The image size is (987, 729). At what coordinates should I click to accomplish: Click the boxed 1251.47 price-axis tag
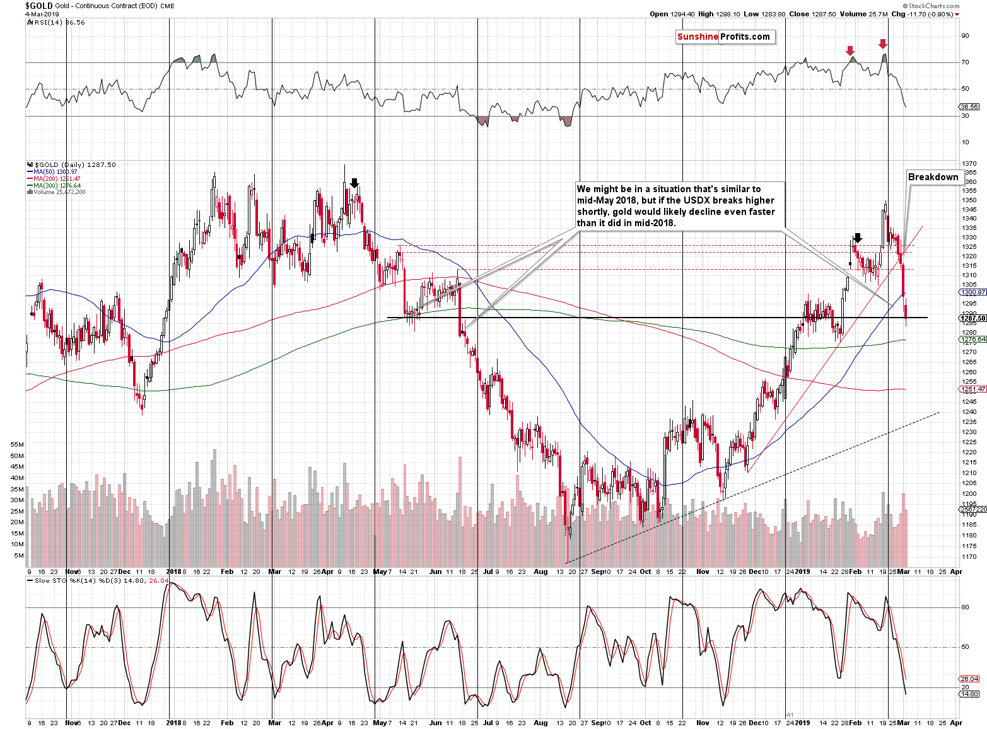point(972,389)
